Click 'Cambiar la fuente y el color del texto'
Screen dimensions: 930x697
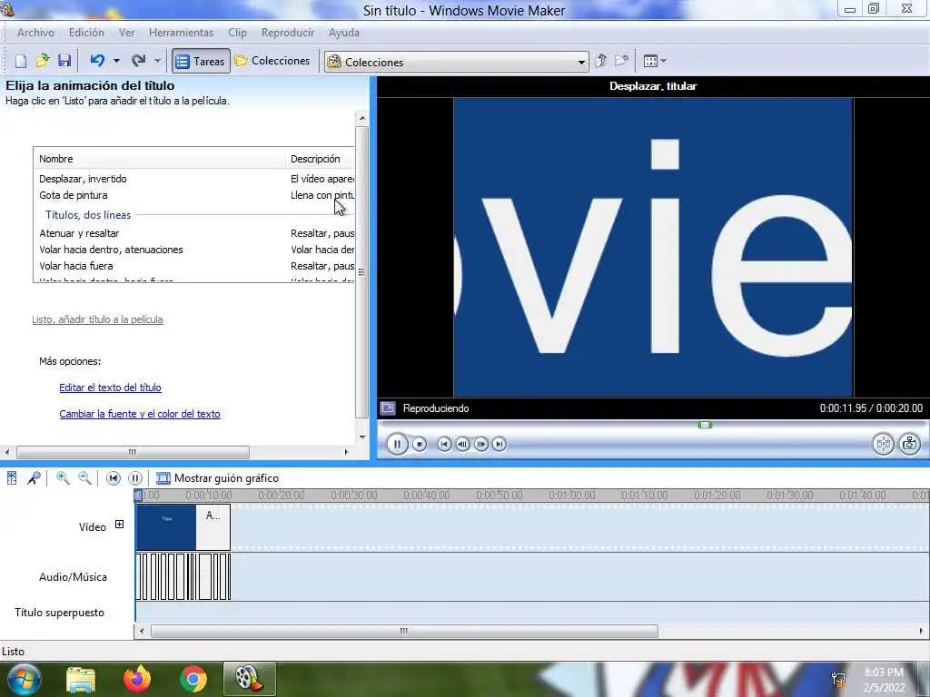(140, 414)
